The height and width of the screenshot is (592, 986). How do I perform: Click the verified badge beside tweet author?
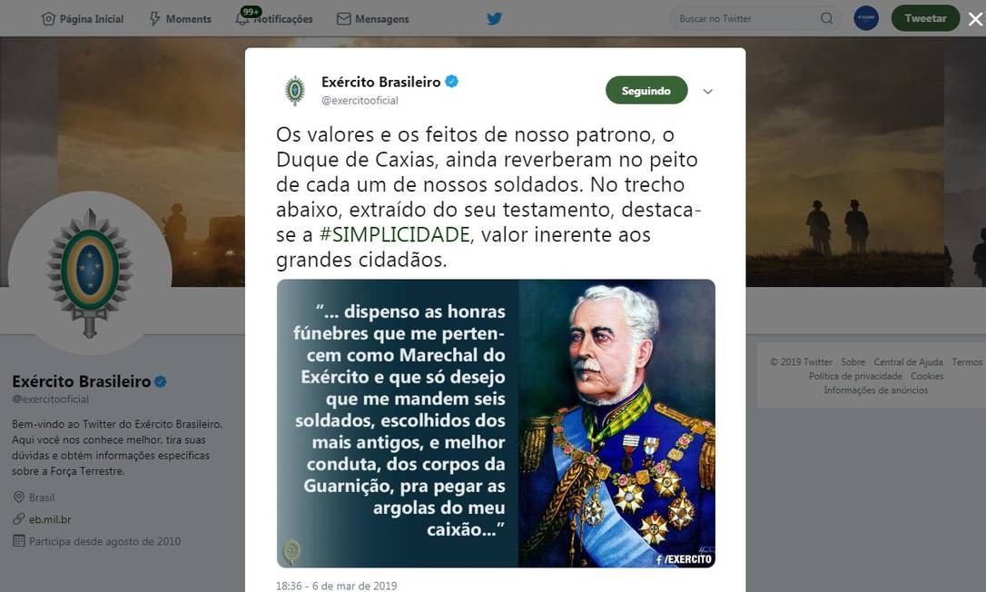coord(451,81)
